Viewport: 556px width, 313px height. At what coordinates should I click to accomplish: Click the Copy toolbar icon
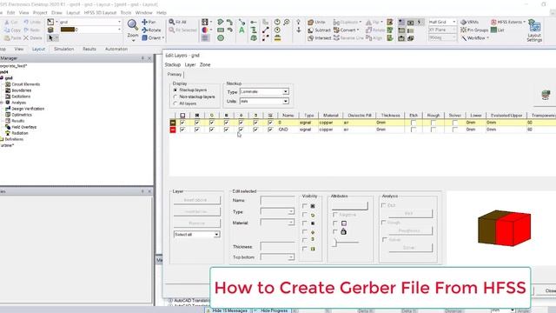pyautogui.click(x=12, y=30)
